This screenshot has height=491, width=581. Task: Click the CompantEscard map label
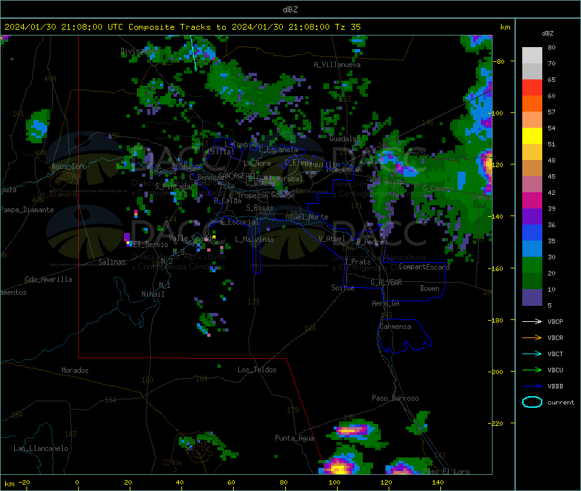424,266
